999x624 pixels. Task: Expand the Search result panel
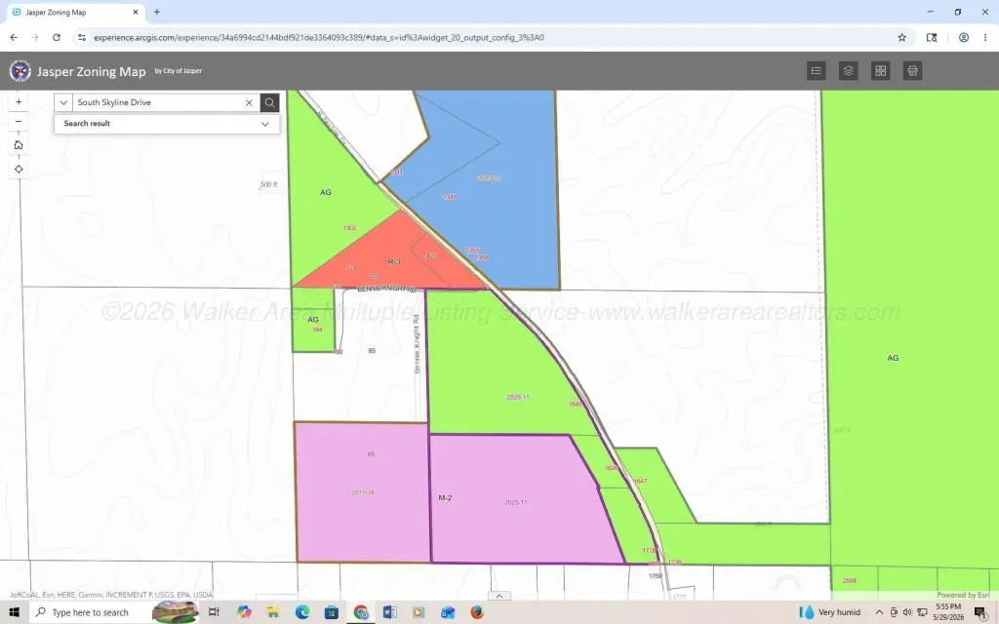[x=167, y=124]
